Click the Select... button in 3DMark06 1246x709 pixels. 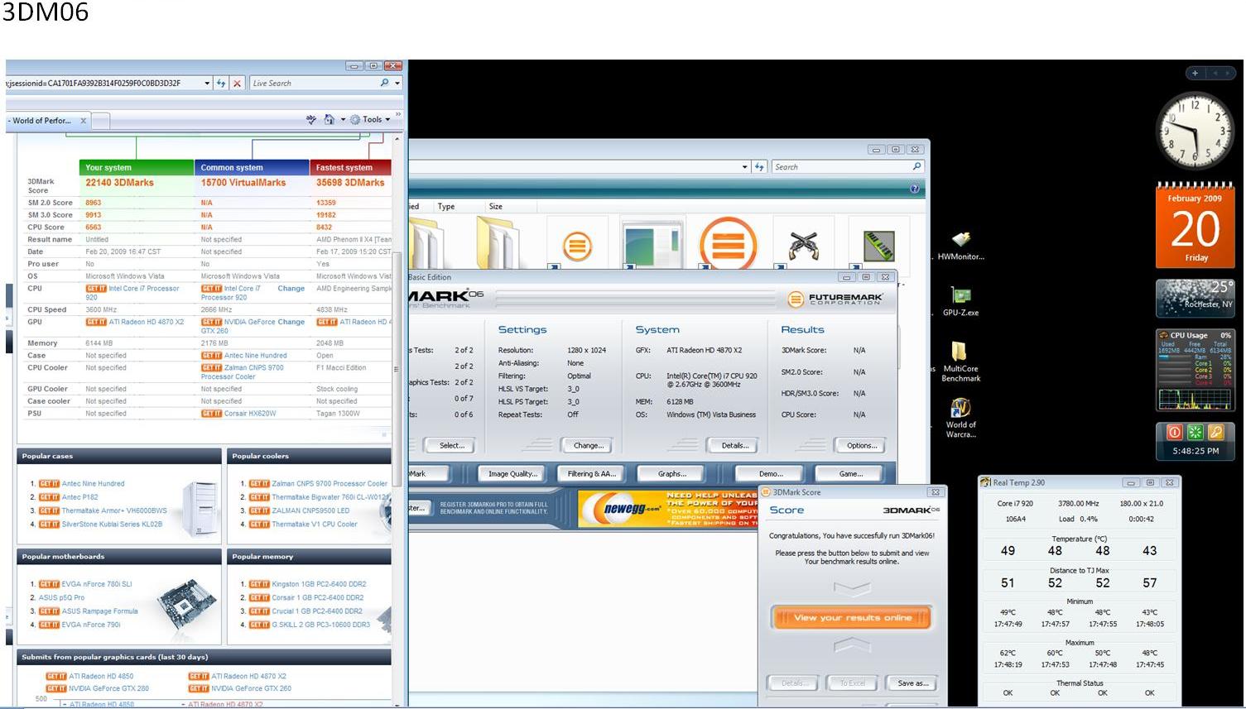[x=452, y=445]
